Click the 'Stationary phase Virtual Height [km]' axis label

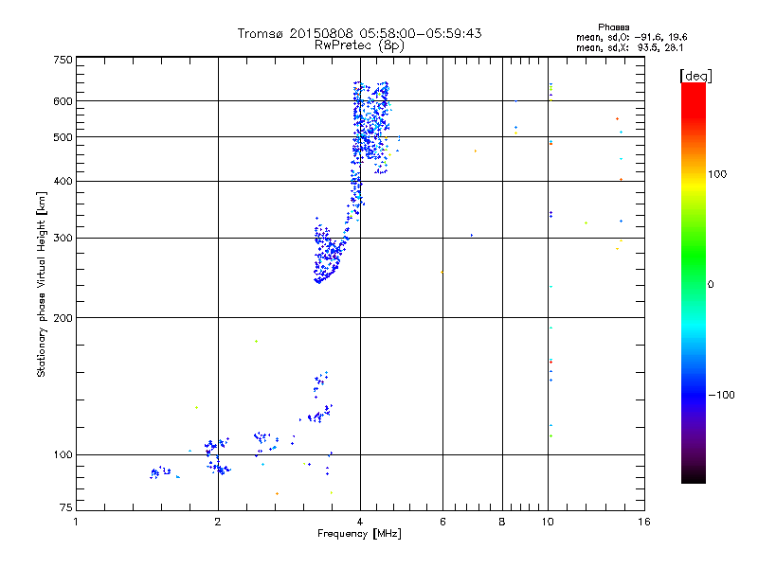pos(41,285)
